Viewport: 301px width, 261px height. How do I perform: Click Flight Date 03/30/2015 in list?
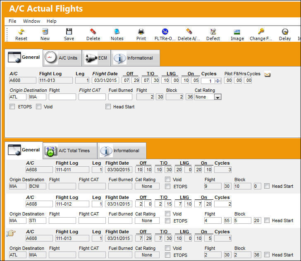point(119,170)
